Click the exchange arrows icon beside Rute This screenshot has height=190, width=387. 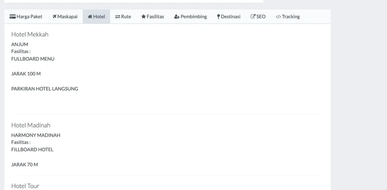click(x=118, y=17)
